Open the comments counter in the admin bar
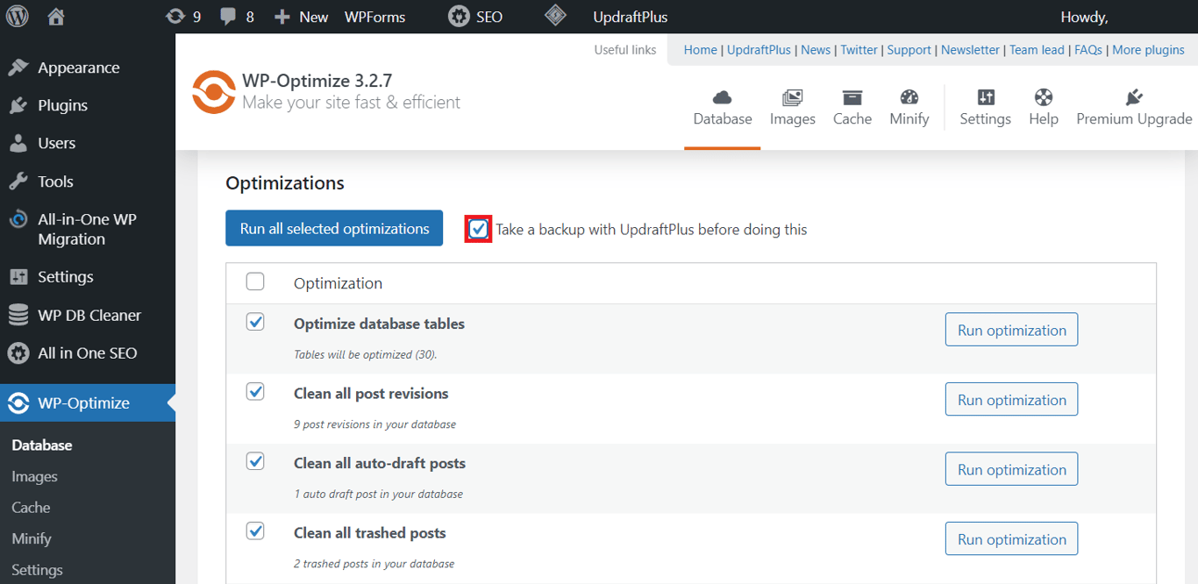The width and height of the screenshot is (1198, 584). (237, 15)
